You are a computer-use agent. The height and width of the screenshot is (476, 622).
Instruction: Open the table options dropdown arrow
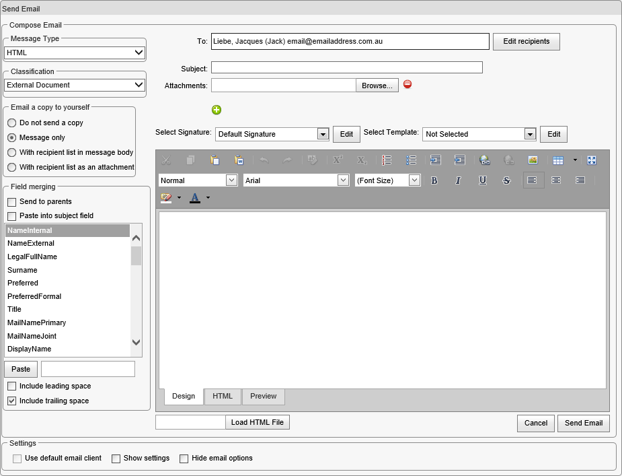point(575,160)
